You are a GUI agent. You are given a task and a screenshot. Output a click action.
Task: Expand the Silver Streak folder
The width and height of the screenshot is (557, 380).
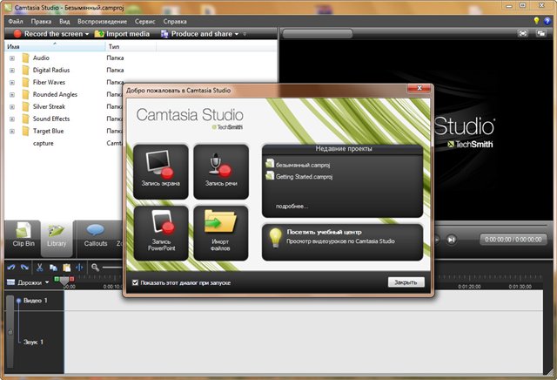click(12, 106)
